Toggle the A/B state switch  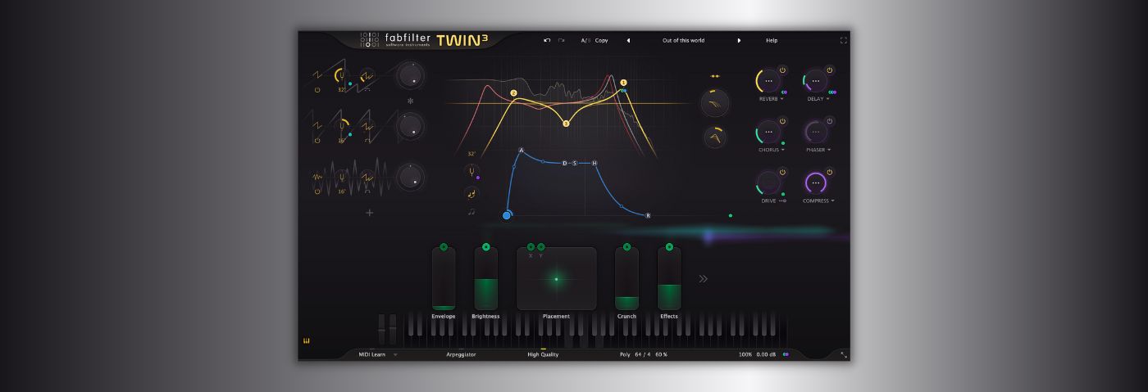(x=585, y=40)
